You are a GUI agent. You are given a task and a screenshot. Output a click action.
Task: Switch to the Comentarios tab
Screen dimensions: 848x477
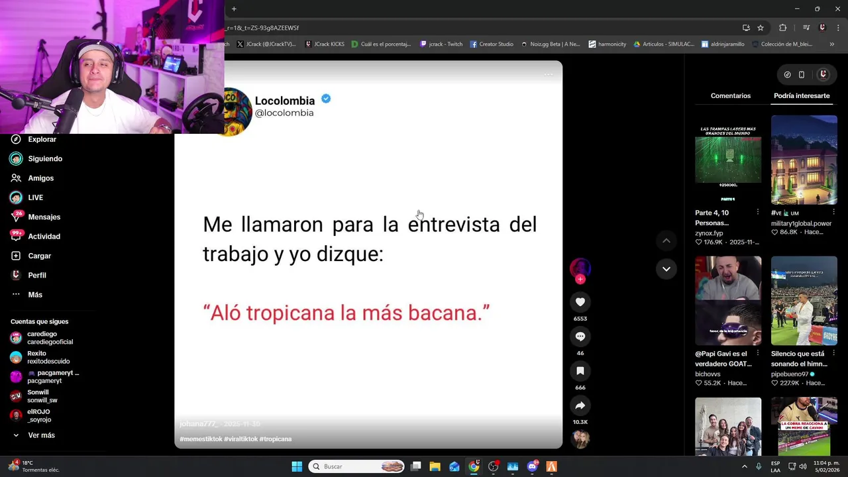point(731,96)
